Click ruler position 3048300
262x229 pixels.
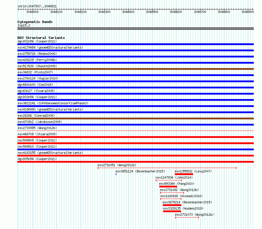[104, 12]
